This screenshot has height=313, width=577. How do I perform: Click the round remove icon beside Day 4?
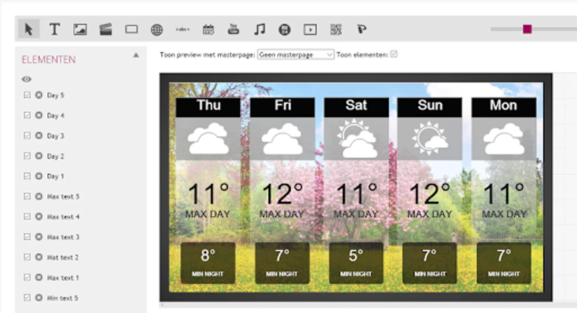pyautogui.click(x=39, y=115)
